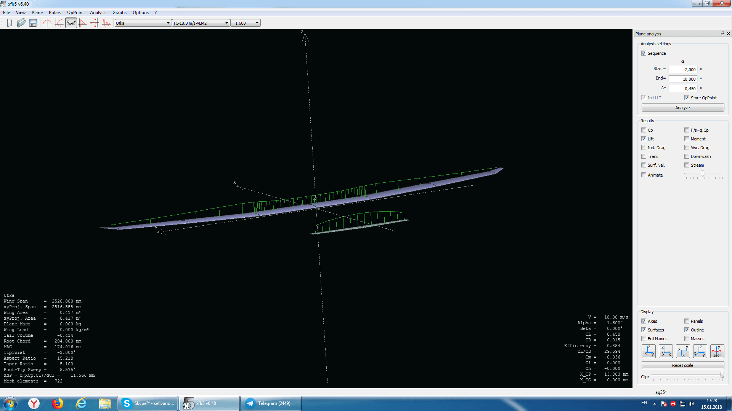Set isometric view with the X-Y-Z axes icon
The width and height of the screenshot is (732, 411).
(700, 351)
